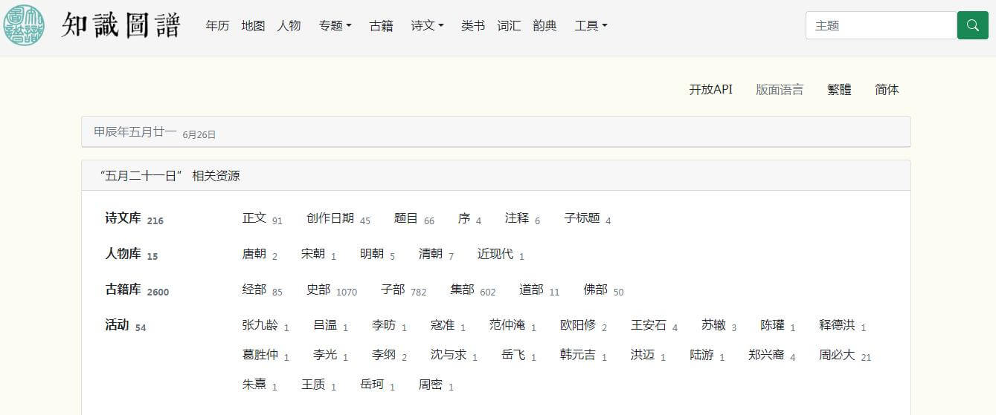Select the 人物库 category heading
Screen dimensions: 996x415
point(123,254)
